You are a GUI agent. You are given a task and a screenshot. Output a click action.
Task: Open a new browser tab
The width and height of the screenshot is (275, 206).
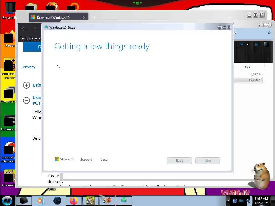[94, 18]
